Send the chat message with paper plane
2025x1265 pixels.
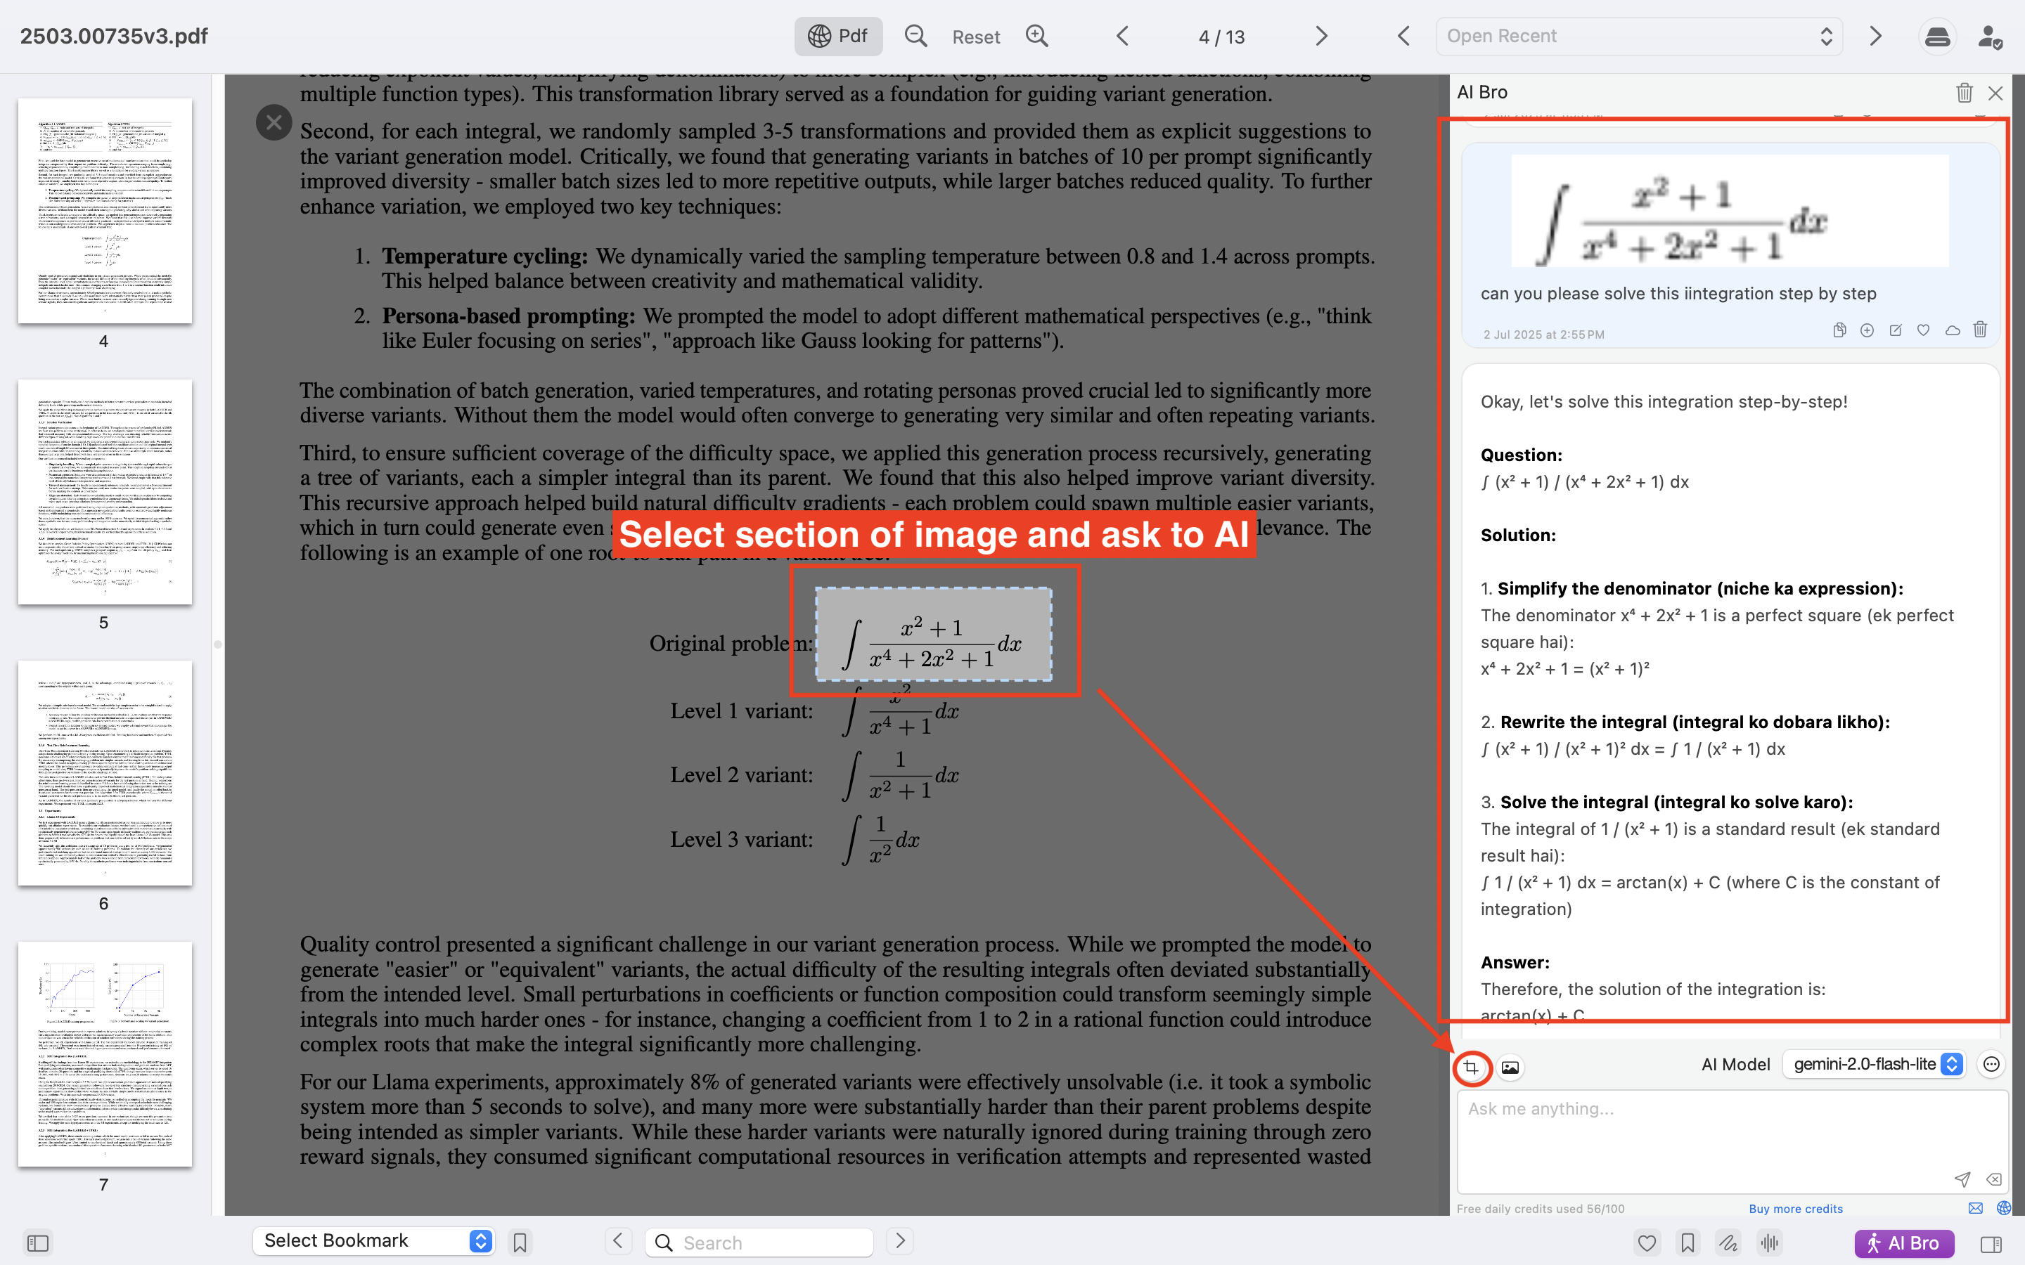(1962, 1179)
